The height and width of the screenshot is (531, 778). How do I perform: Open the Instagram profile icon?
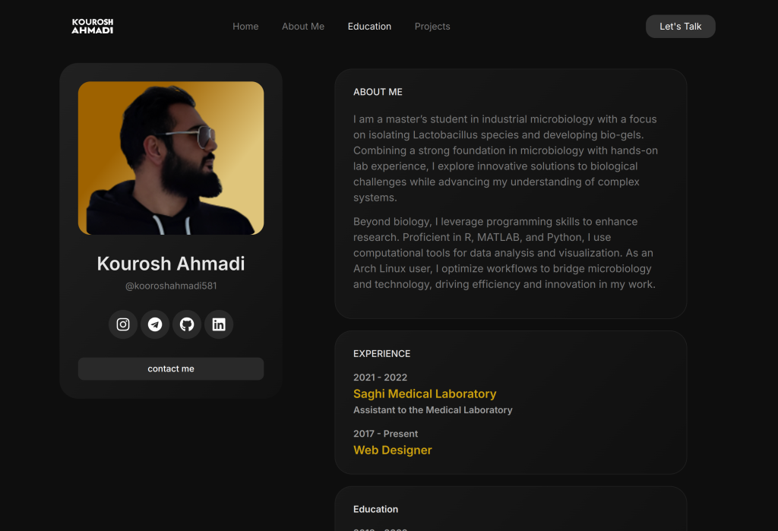pyautogui.click(x=123, y=324)
